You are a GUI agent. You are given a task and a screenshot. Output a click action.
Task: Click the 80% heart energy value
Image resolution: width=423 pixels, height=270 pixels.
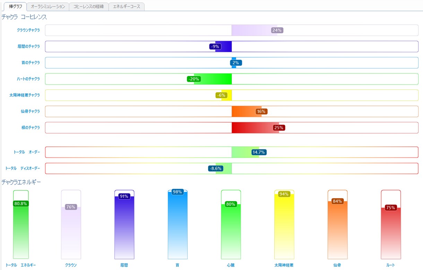231,204
